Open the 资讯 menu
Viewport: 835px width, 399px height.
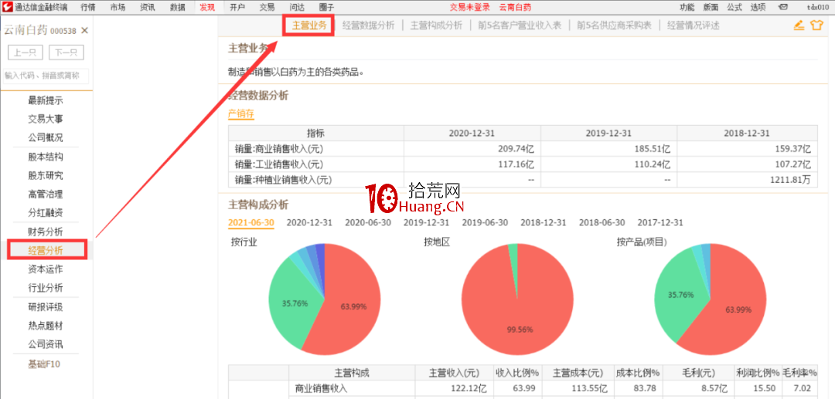[148, 8]
